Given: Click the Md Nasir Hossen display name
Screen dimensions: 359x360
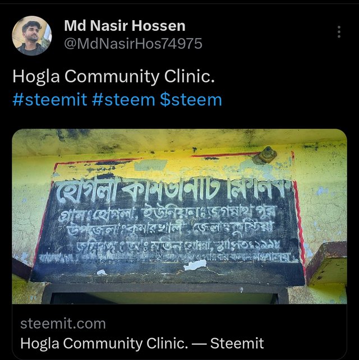Looking at the screenshot, I should pyautogui.click(x=125, y=26).
